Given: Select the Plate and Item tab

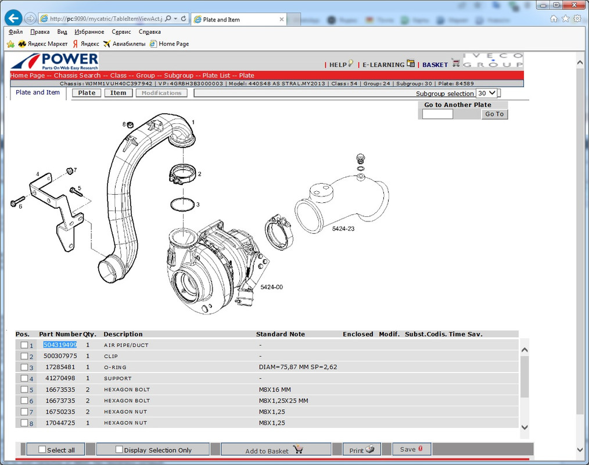Looking at the screenshot, I should (38, 92).
